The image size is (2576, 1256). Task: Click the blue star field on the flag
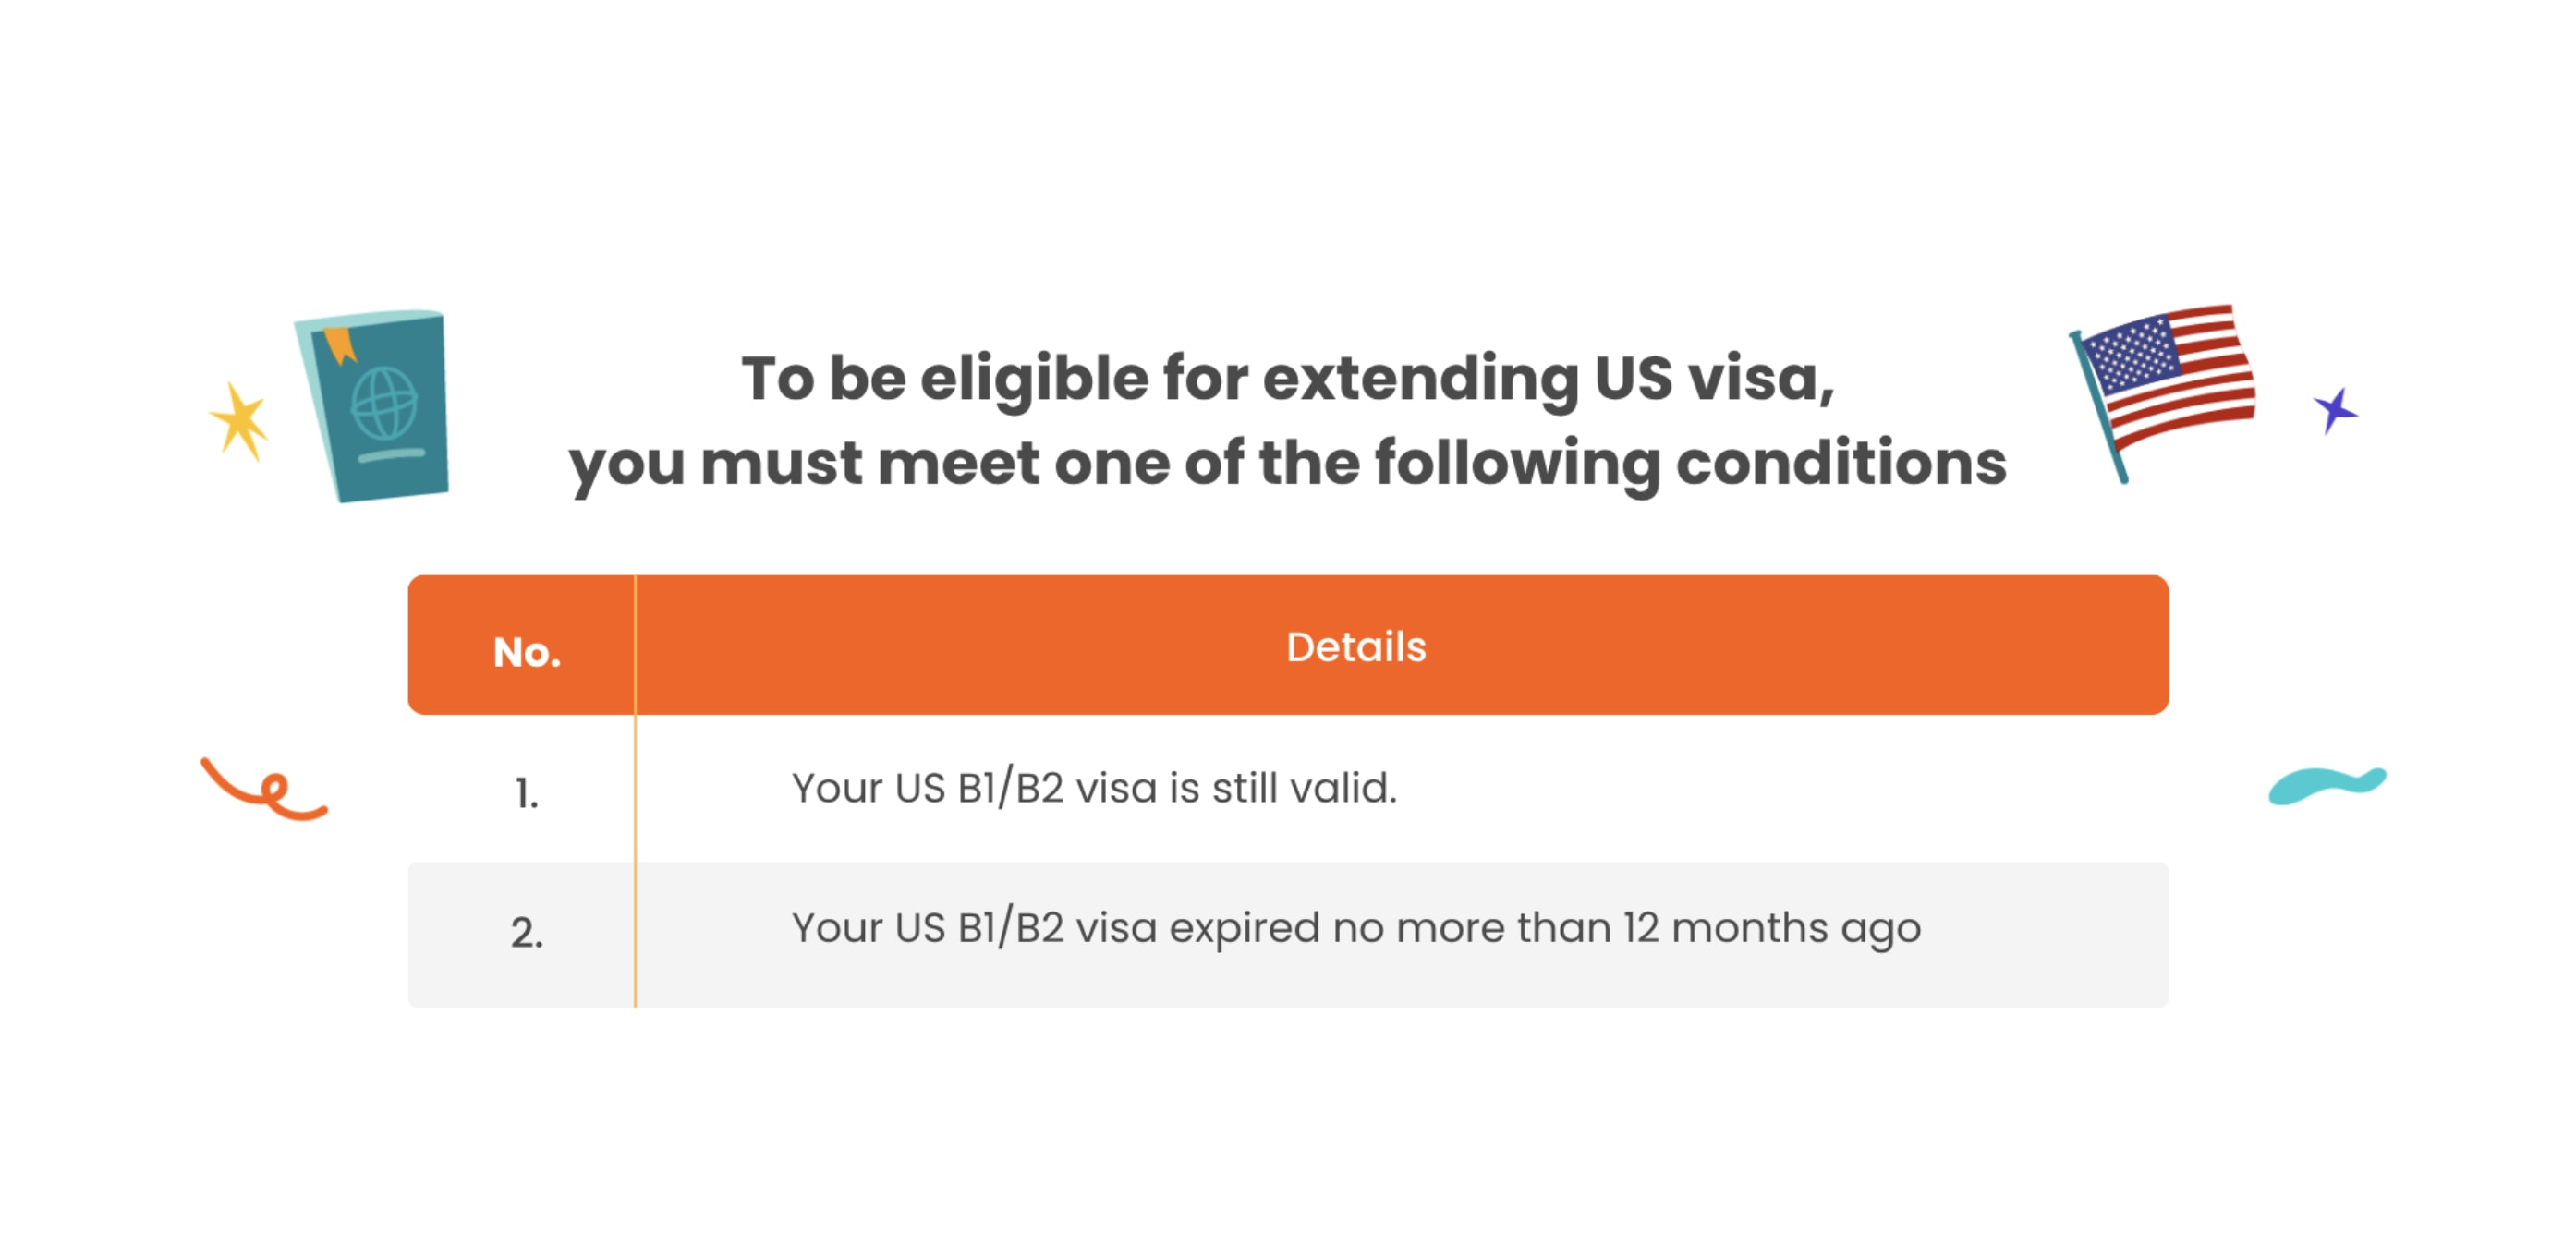(x=2131, y=356)
